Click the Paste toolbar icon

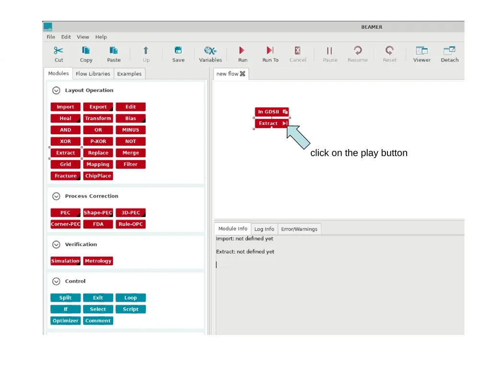coord(113,51)
